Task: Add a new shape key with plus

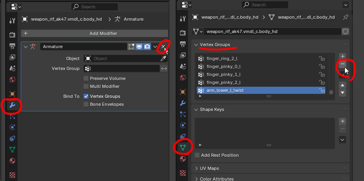Action: coord(343,121)
